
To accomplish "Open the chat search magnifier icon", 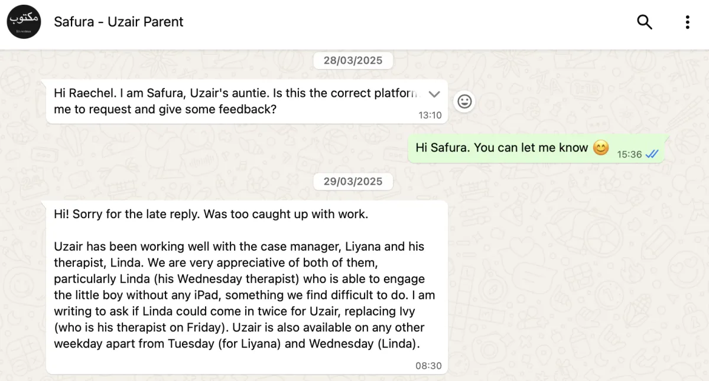I will [645, 22].
